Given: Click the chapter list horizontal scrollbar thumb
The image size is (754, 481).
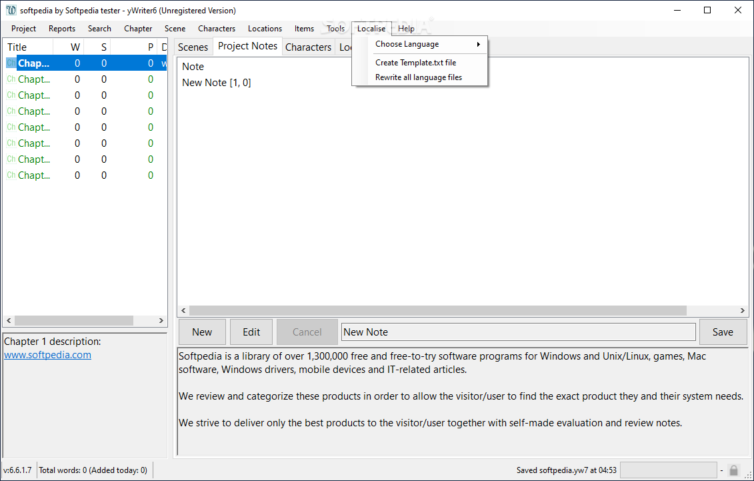Looking at the screenshot, I should (x=74, y=320).
